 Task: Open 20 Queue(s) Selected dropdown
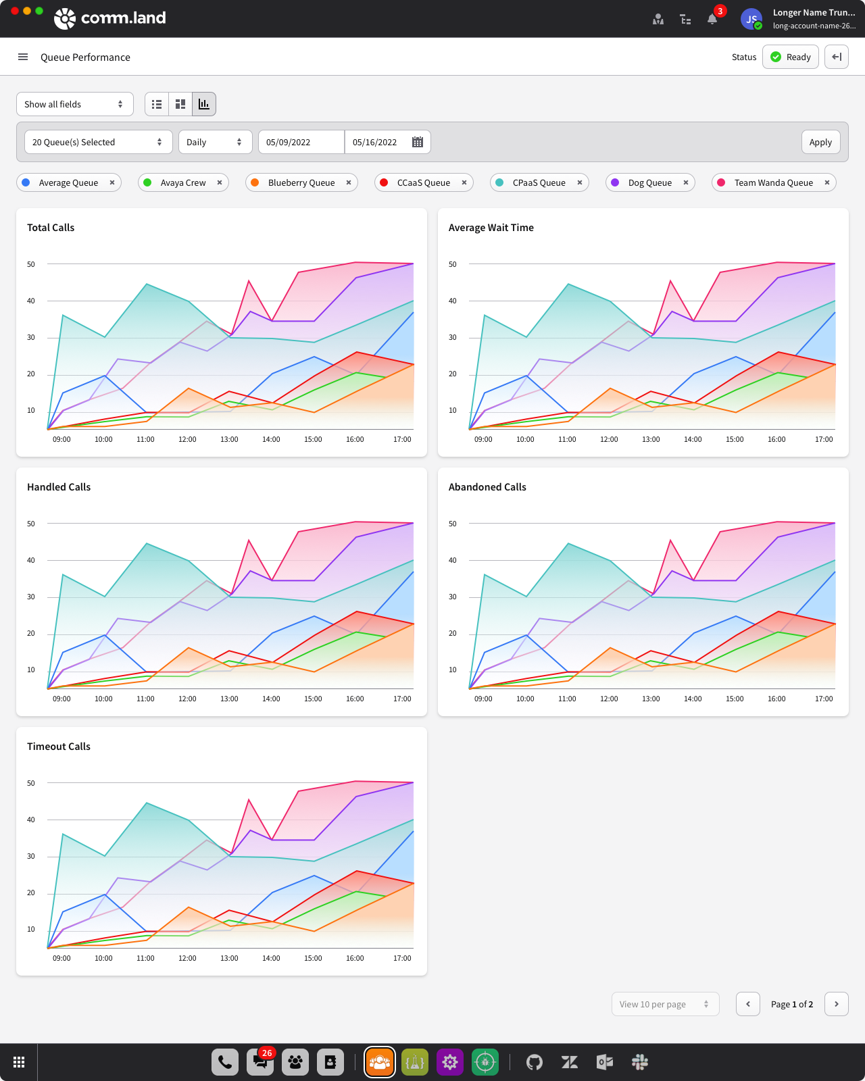click(x=99, y=142)
